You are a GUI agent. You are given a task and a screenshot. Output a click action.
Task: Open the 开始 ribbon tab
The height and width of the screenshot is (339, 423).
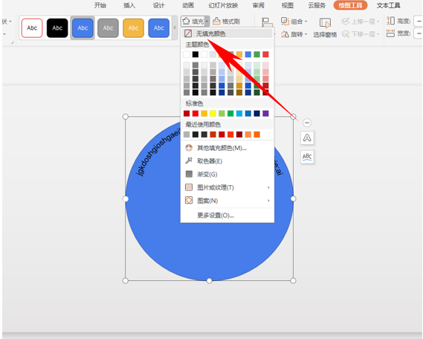pos(100,5)
